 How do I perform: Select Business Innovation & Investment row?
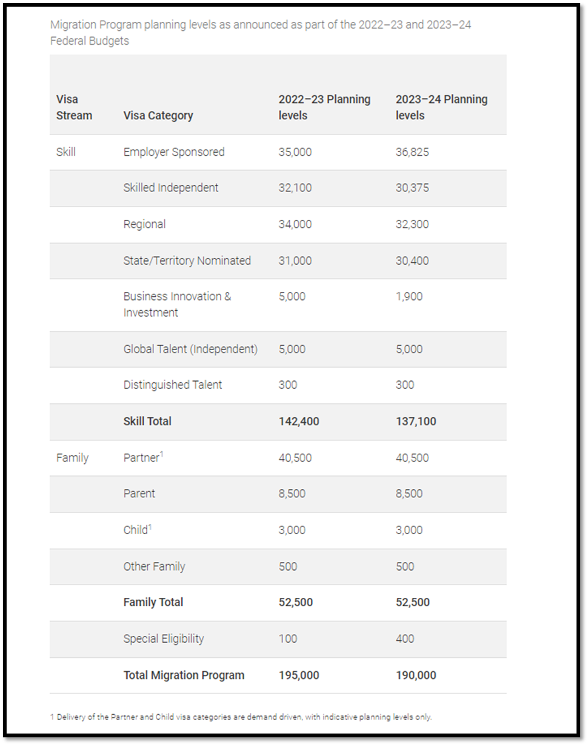278,305
